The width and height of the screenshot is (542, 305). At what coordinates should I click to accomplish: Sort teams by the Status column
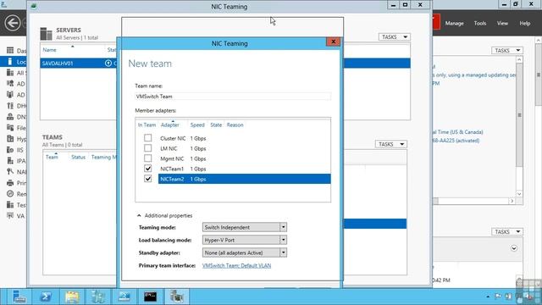78,157
